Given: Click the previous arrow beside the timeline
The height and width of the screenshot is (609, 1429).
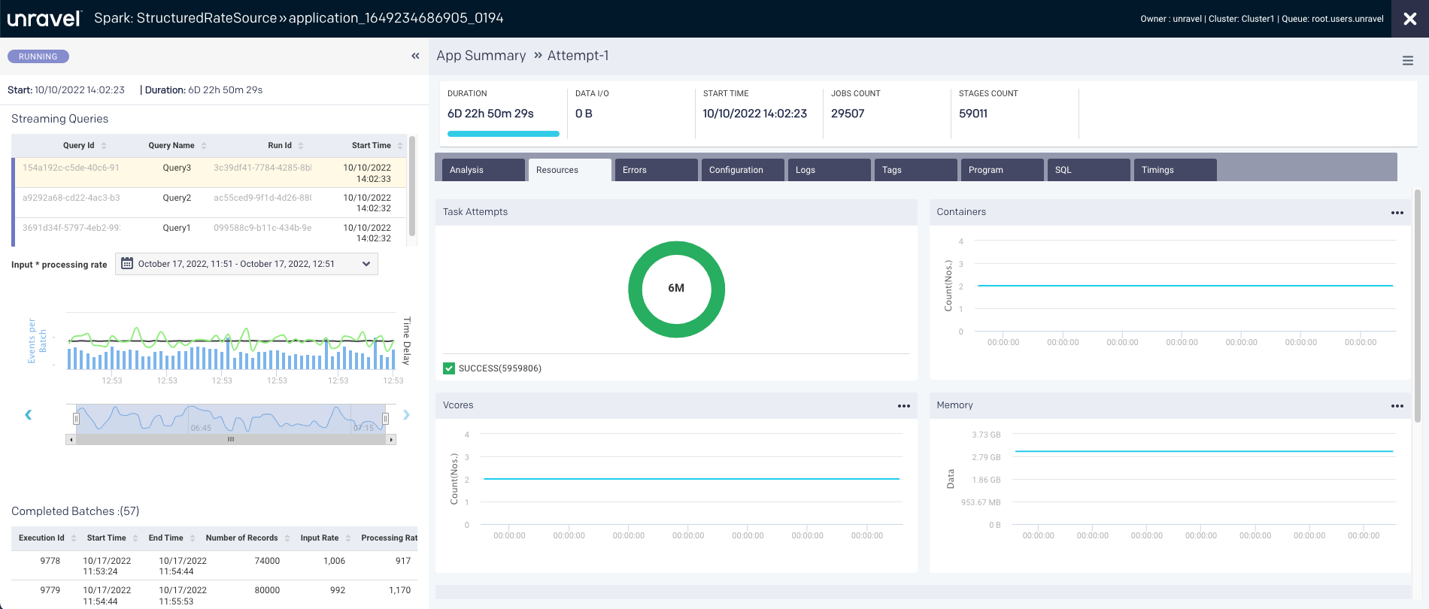Looking at the screenshot, I should 29,415.
